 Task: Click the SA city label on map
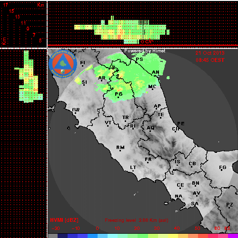pyautogui.click(x=195, y=204)
